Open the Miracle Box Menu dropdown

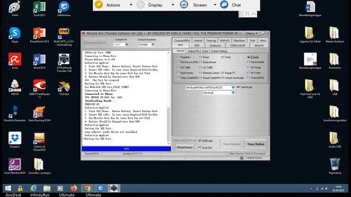pyautogui.click(x=252, y=33)
